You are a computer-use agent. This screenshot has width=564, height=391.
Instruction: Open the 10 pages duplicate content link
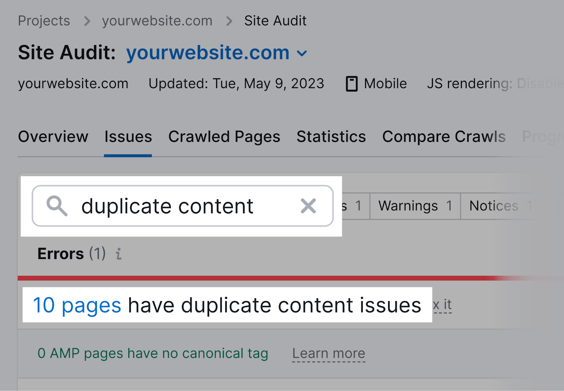click(77, 305)
